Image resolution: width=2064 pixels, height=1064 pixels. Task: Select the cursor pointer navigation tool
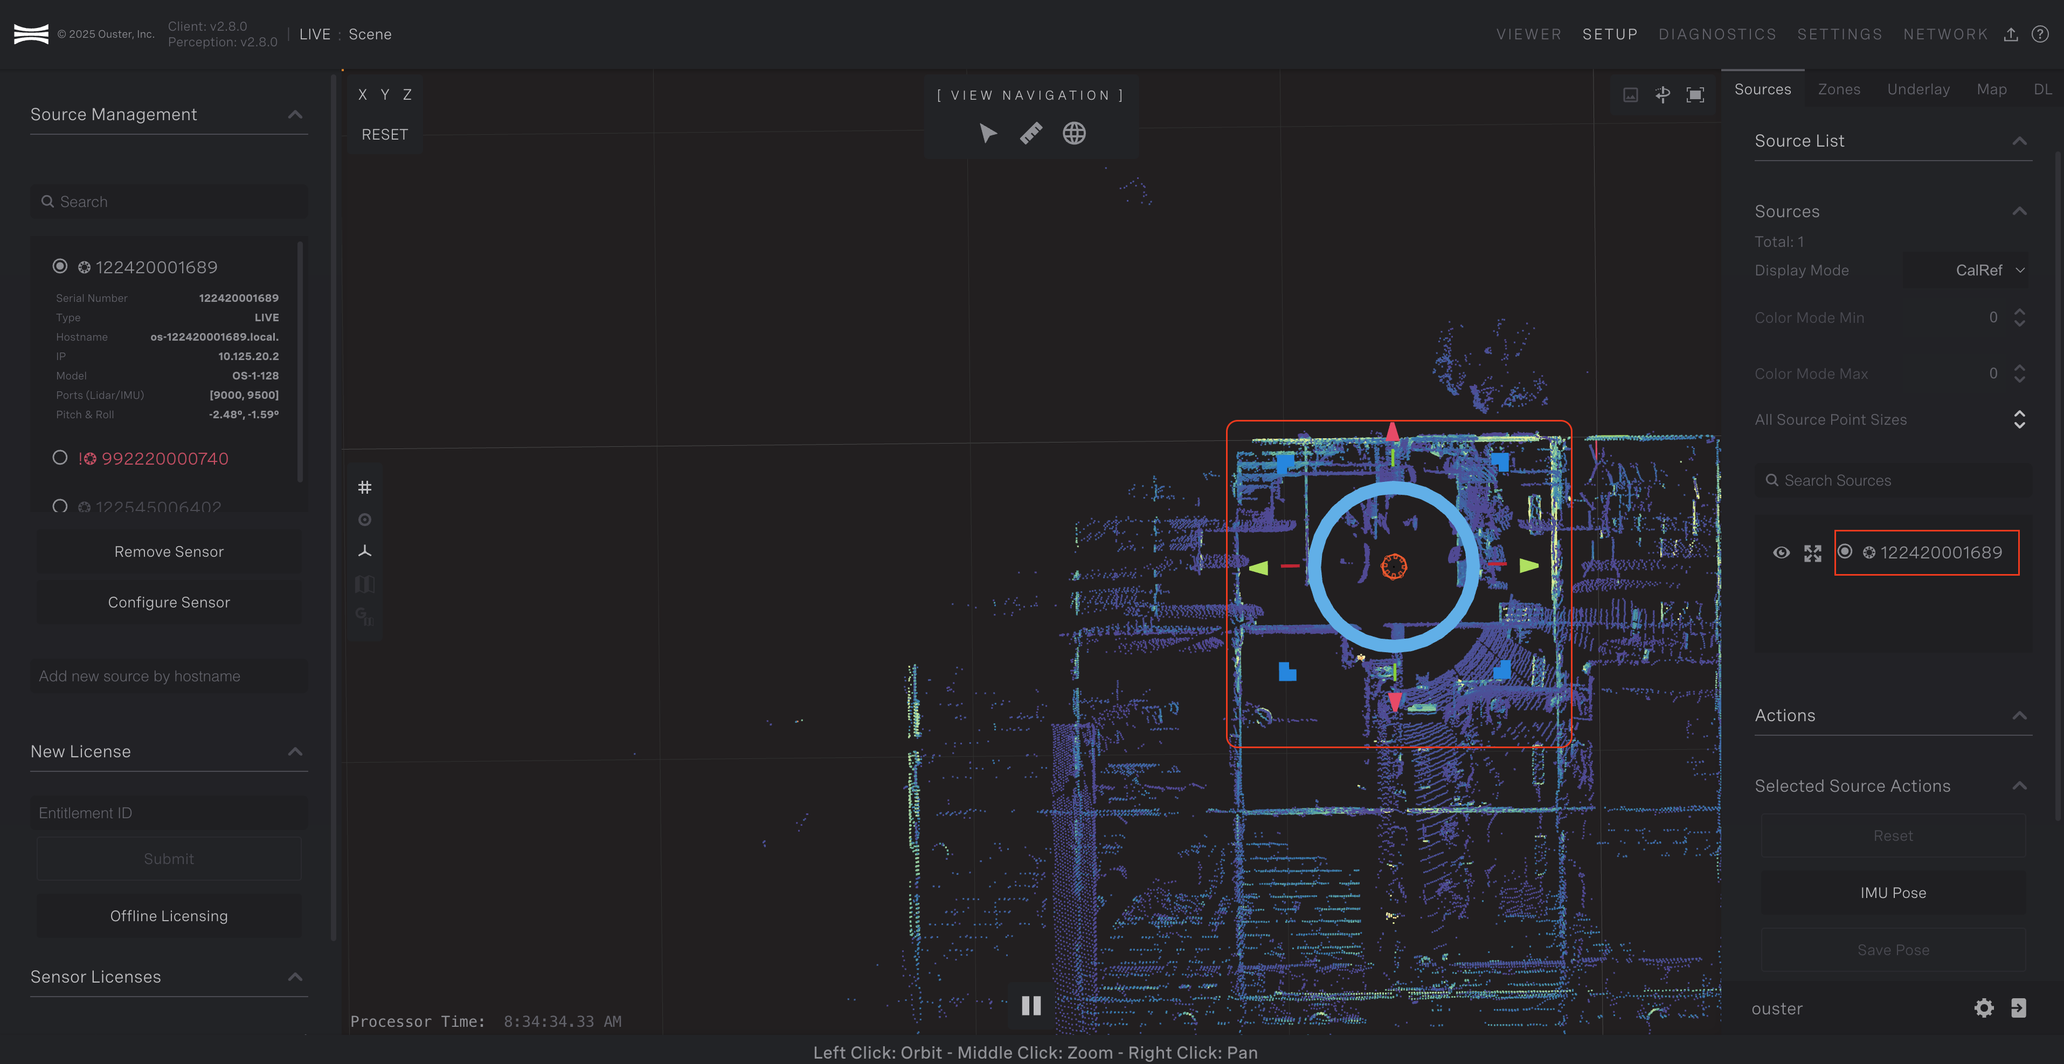[x=988, y=133]
